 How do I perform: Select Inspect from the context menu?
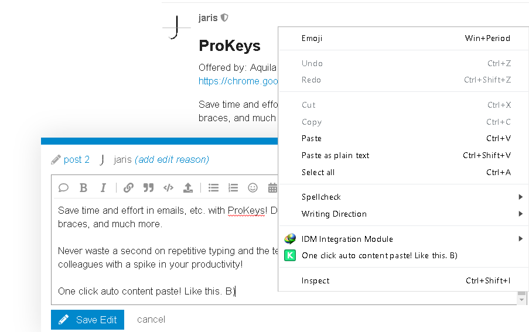316,281
